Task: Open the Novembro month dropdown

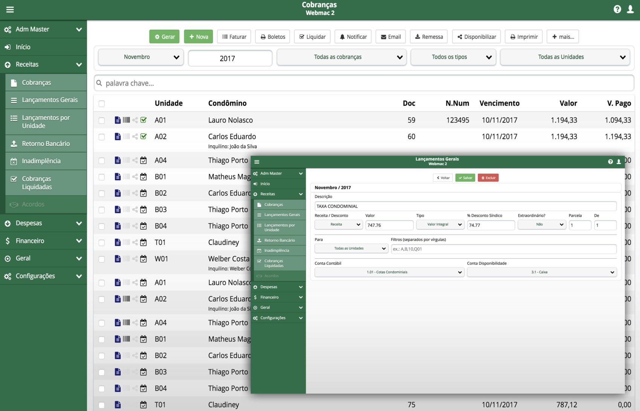Action: pyautogui.click(x=141, y=57)
